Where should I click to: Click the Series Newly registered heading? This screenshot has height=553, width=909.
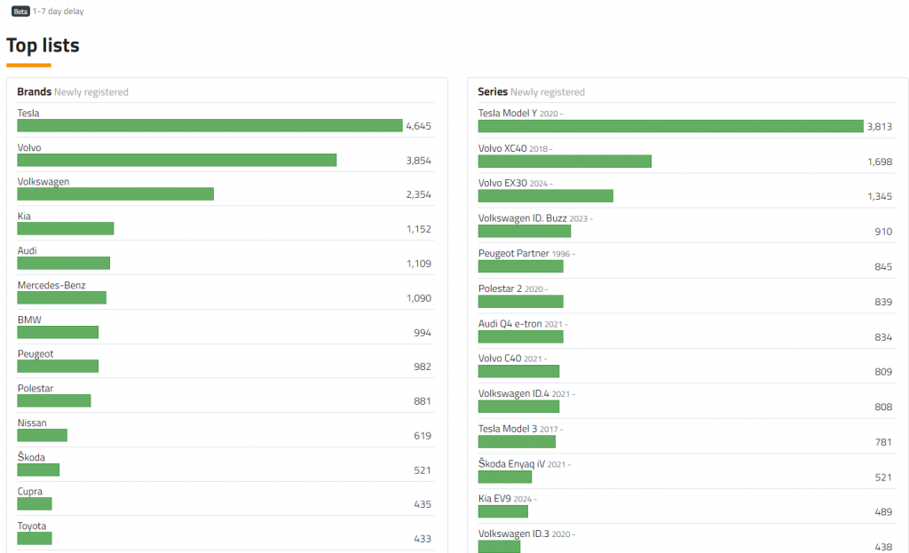point(531,91)
